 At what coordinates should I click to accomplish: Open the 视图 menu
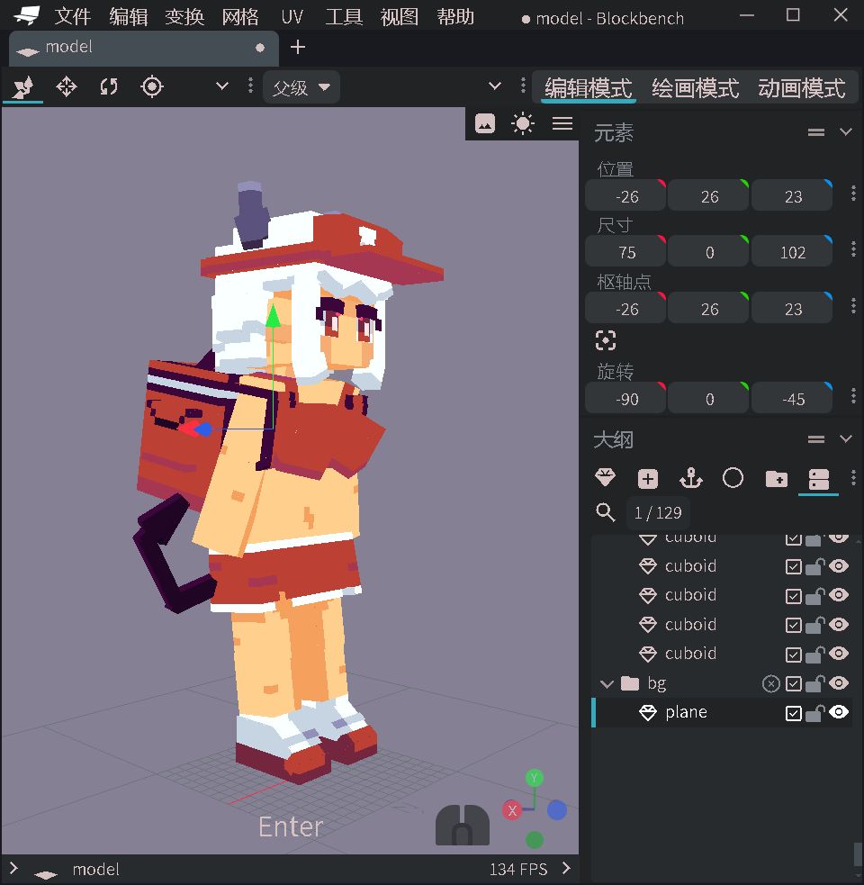[x=399, y=17]
